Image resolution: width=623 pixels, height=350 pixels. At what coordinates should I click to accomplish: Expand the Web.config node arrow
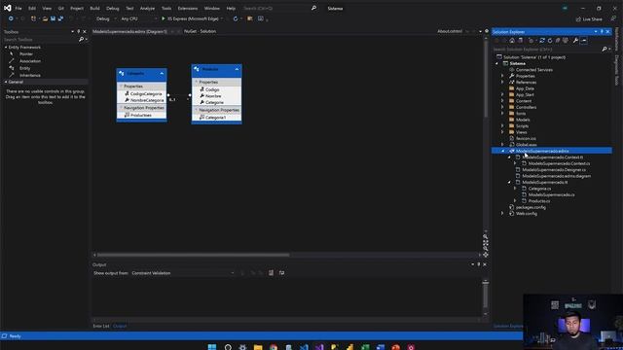coord(502,214)
